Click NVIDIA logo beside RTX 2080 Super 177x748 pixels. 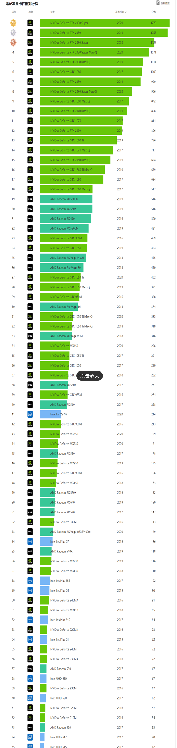30,23
